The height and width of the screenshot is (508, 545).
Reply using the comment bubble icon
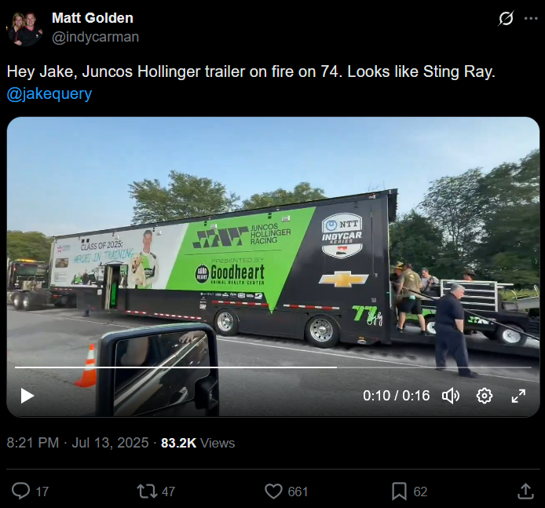(21, 492)
